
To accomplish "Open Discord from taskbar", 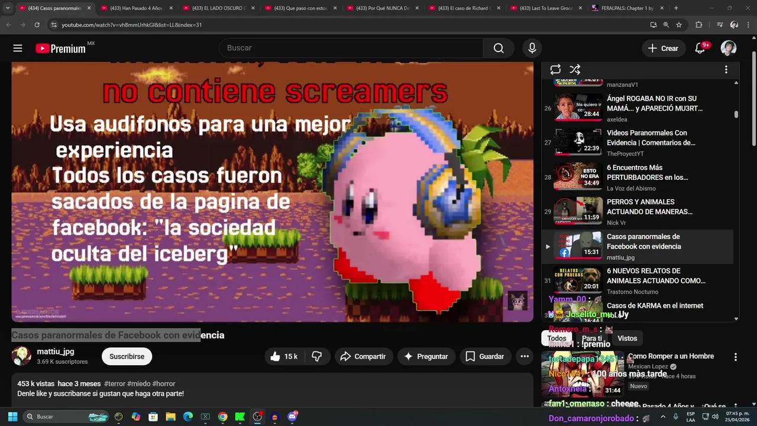I will (292, 417).
